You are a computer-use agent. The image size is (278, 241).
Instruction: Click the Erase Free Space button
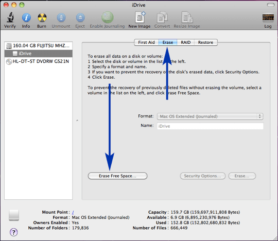tap(117, 176)
